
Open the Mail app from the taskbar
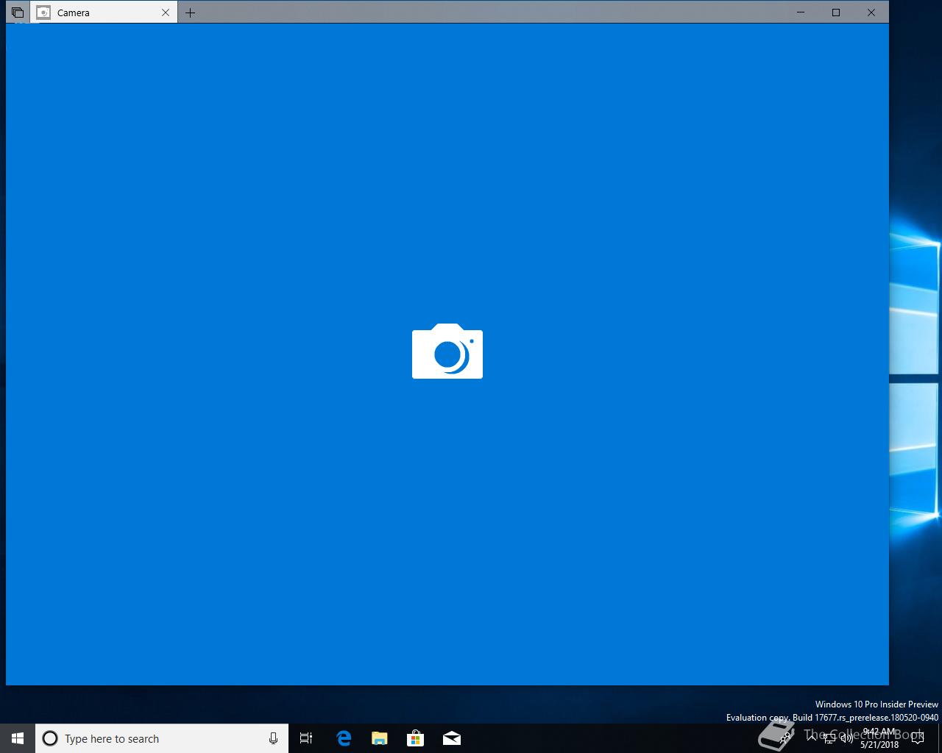[x=452, y=738]
